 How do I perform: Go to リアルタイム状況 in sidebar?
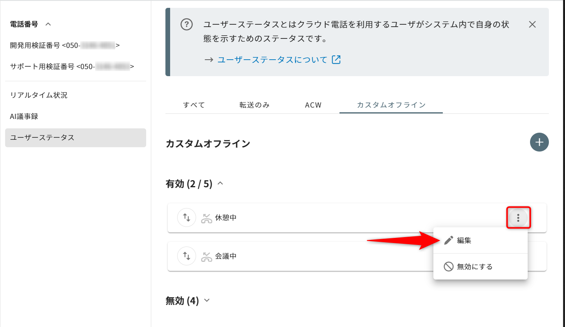point(39,95)
